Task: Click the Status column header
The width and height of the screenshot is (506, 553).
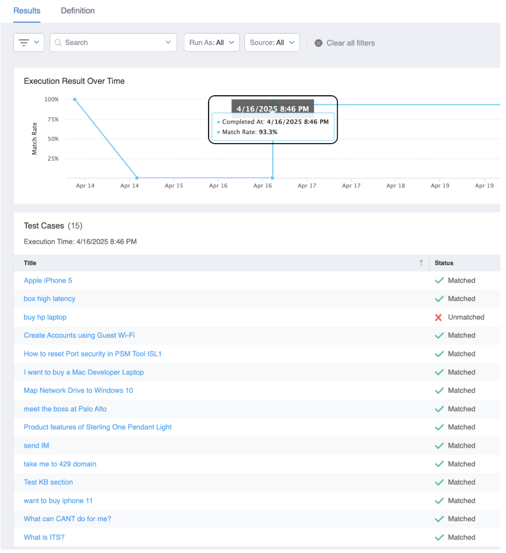Action: point(444,263)
